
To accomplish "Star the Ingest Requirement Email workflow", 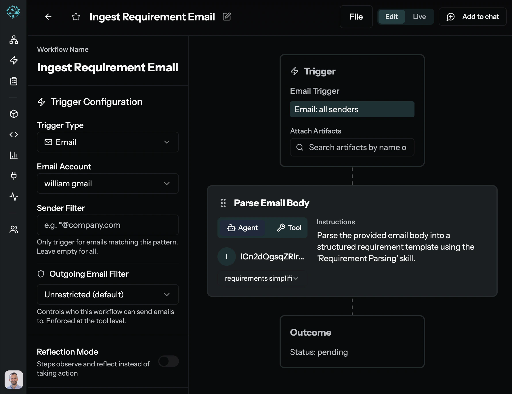I will coord(76,17).
